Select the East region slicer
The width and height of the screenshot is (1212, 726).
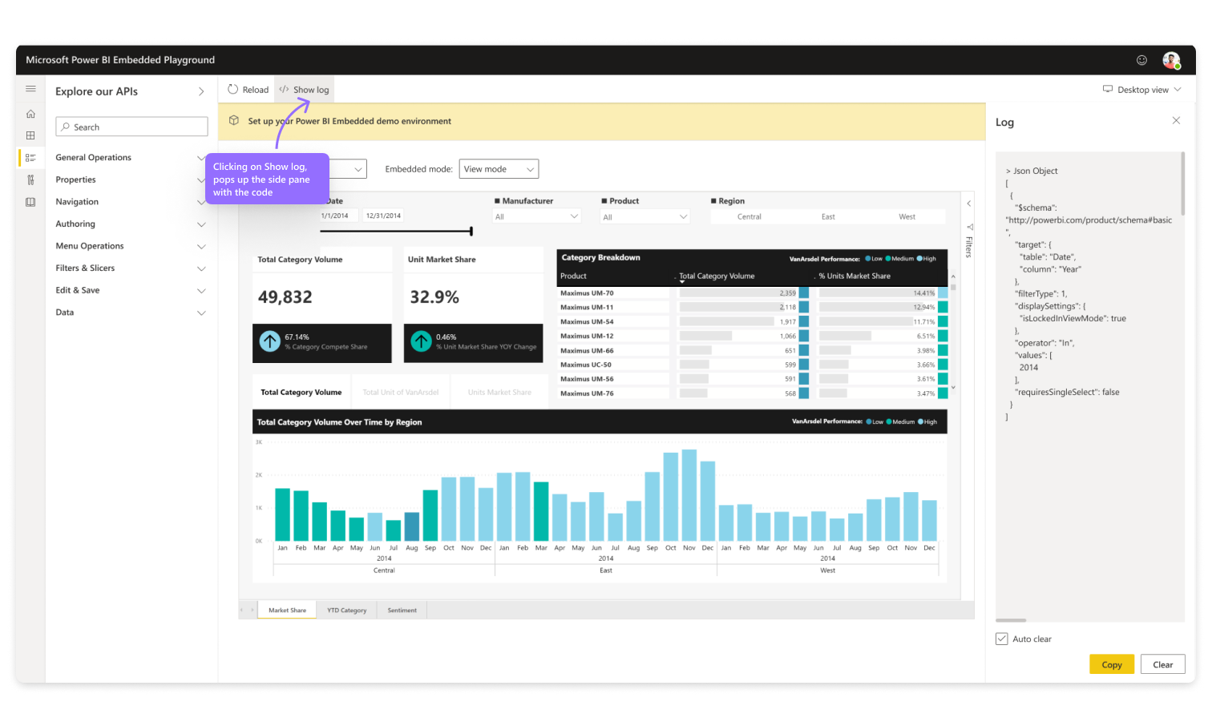click(828, 216)
